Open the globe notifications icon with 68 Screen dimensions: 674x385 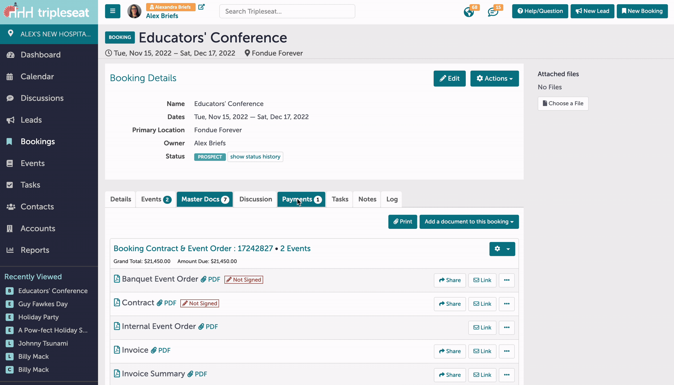click(x=469, y=12)
